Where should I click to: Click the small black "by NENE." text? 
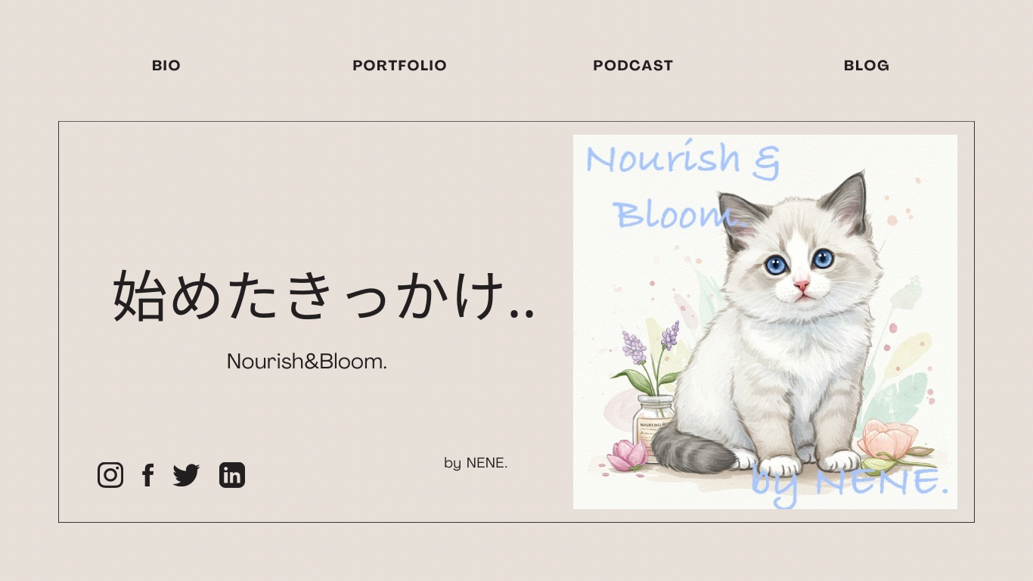476,463
